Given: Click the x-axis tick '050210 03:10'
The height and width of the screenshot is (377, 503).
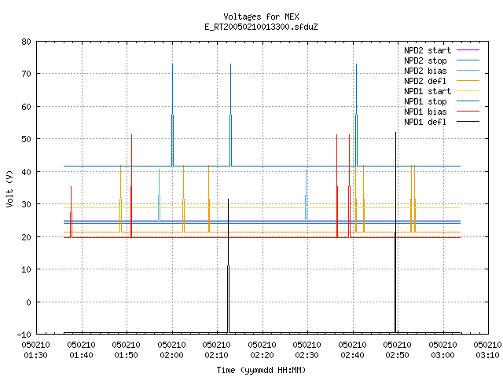Looking at the screenshot, I should (x=487, y=350).
